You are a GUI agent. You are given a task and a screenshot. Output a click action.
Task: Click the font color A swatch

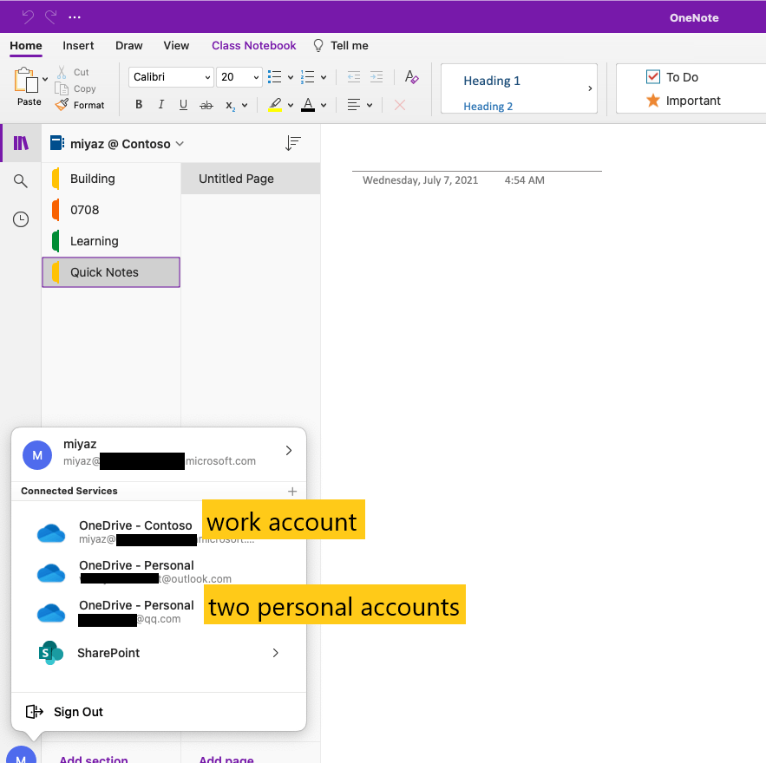point(308,104)
